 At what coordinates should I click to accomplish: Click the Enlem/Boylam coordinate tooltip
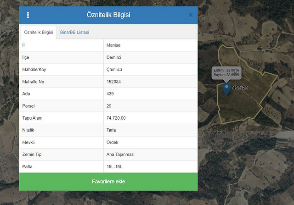[x=226, y=72]
